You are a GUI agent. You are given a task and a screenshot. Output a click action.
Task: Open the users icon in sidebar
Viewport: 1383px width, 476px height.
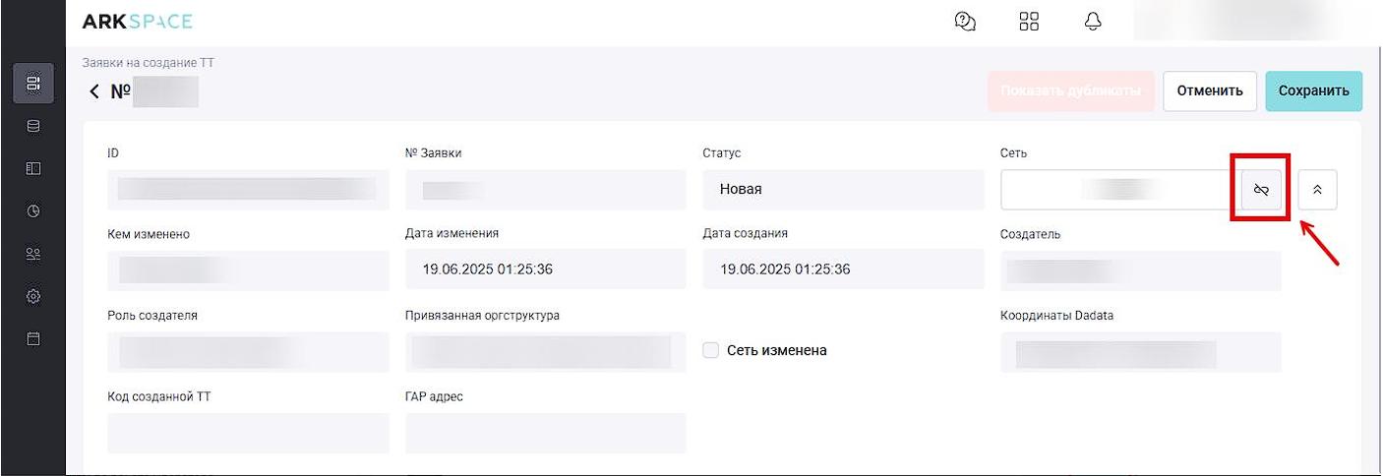(x=32, y=254)
